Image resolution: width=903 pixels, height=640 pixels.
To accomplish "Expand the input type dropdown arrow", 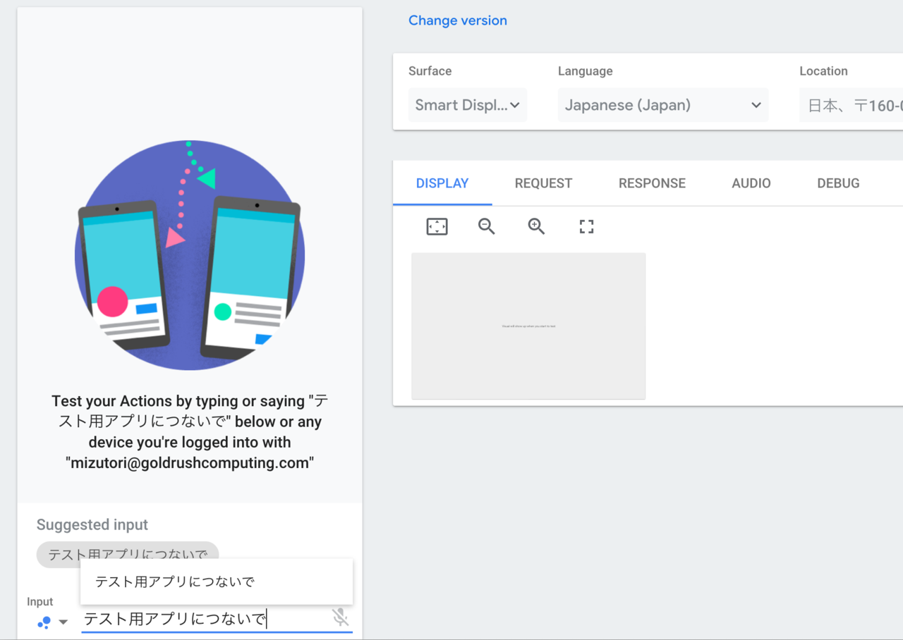I will (63, 622).
